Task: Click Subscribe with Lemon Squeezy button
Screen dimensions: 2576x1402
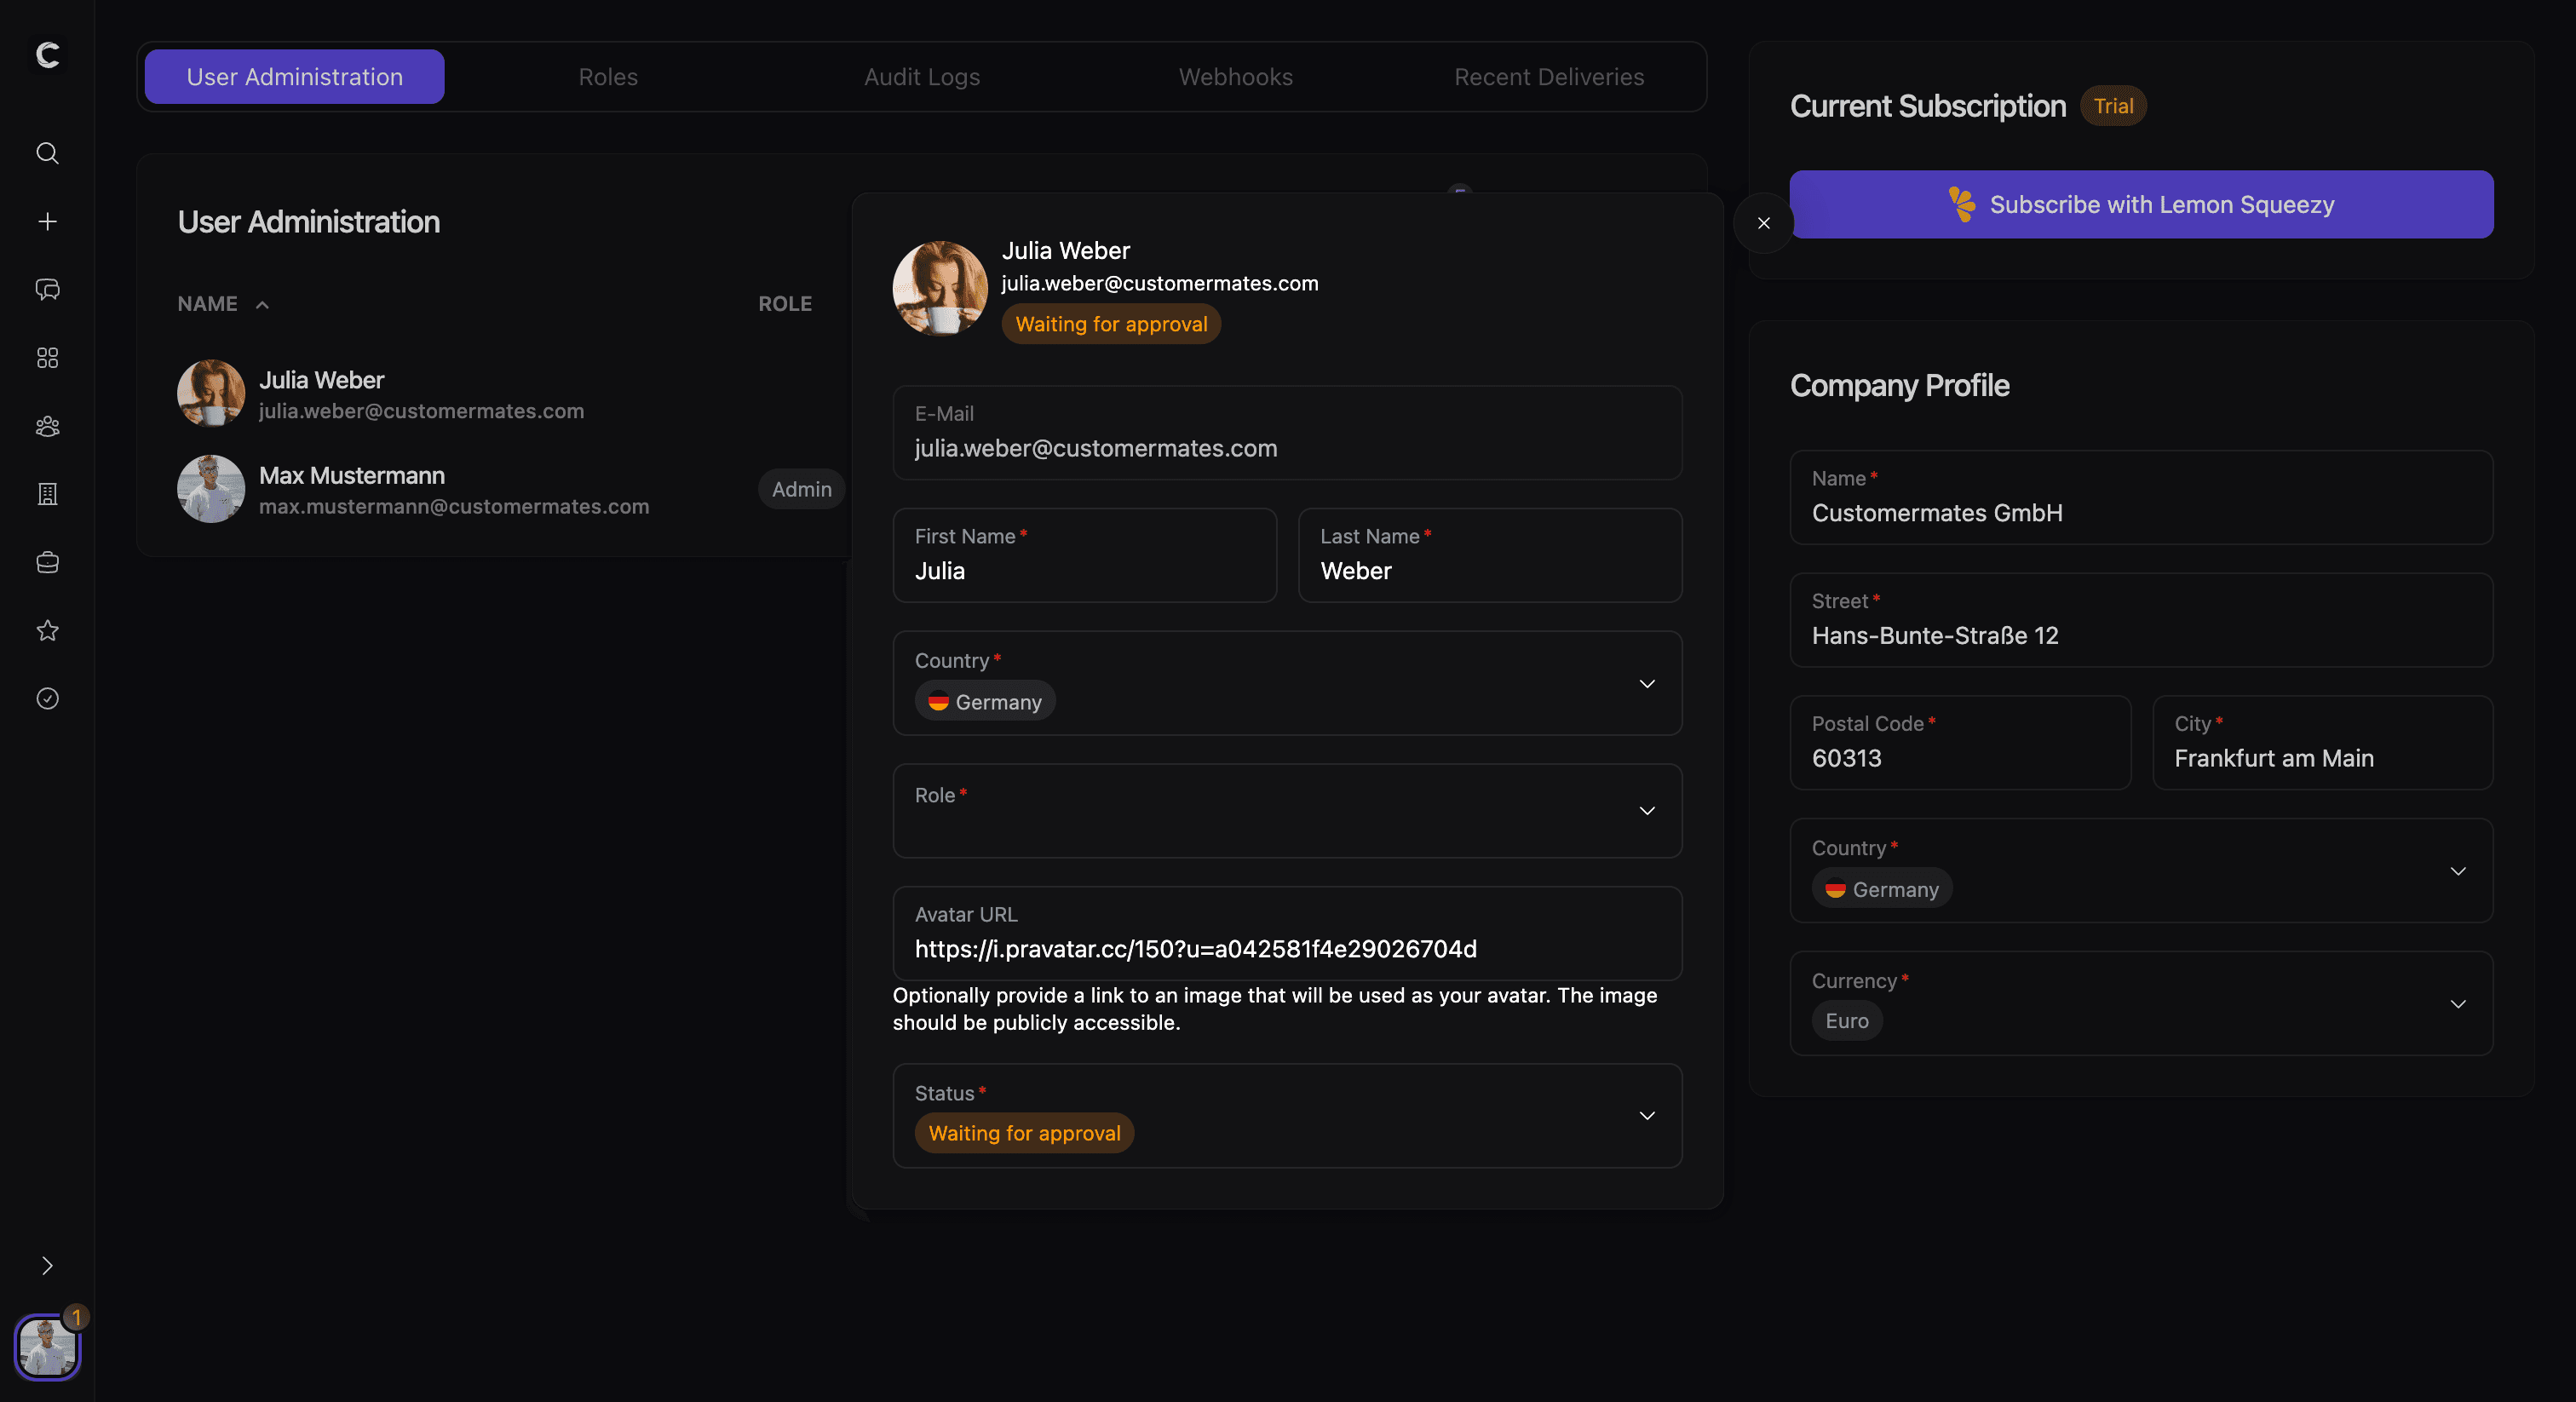Action: 2140,205
